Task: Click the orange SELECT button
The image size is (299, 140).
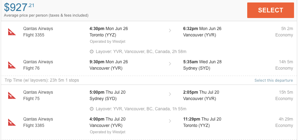Action: pyautogui.click(x=270, y=10)
